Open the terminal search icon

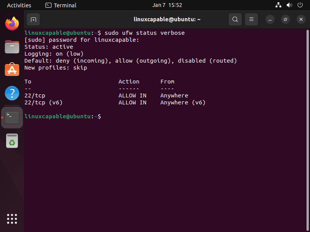(235, 19)
